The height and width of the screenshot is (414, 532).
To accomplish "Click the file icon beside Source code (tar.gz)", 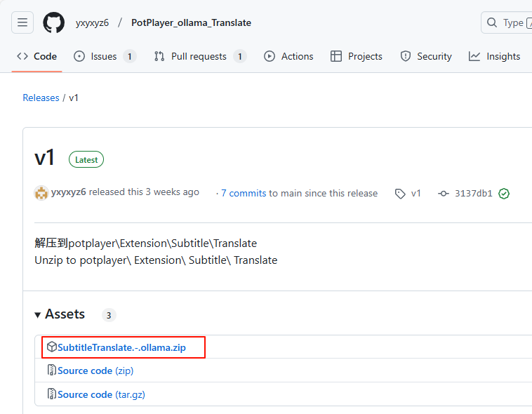I will pyautogui.click(x=51, y=394).
